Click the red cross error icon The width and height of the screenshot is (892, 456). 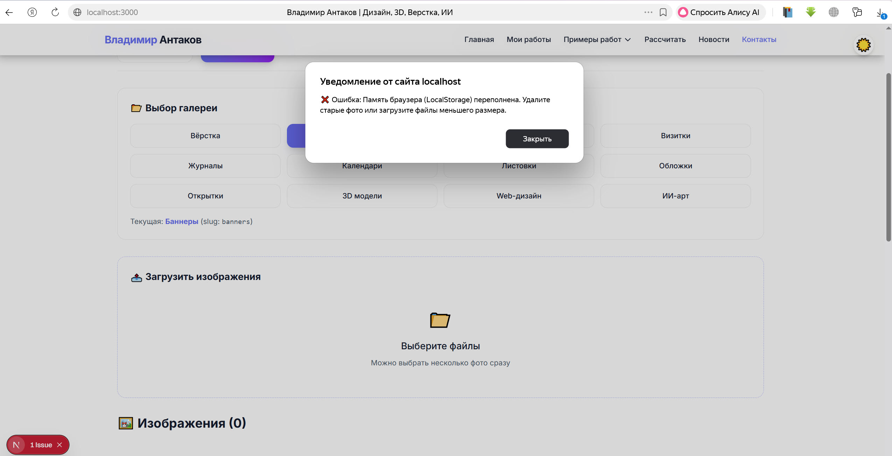(325, 100)
